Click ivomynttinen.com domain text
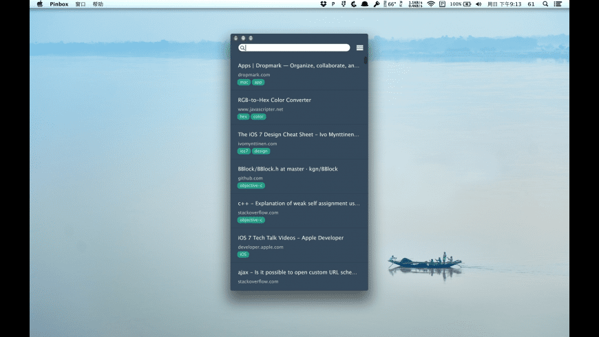 257,144
